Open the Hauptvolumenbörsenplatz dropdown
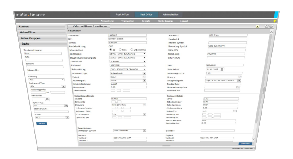The image size is (293, 159). [128, 58]
